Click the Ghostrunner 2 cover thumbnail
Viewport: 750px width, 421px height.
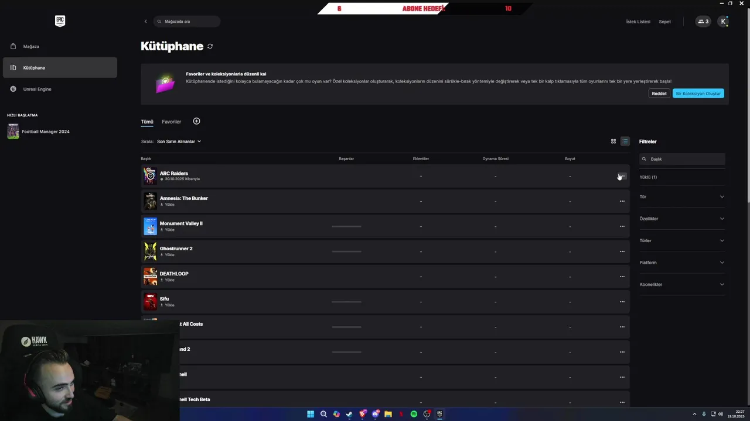[150, 251]
